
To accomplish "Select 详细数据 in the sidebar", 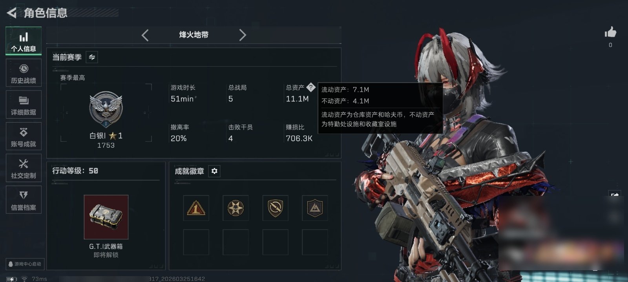I will click(24, 104).
